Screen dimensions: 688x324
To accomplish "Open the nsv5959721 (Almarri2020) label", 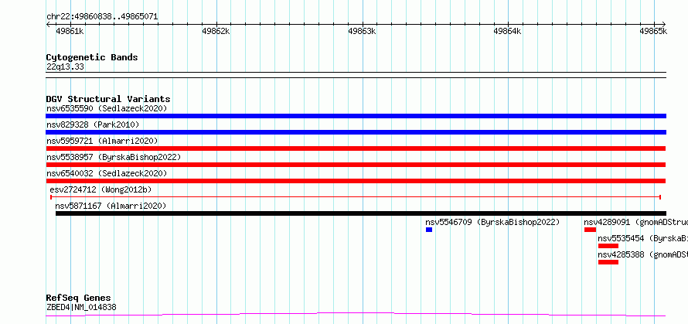I will tap(102, 141).
